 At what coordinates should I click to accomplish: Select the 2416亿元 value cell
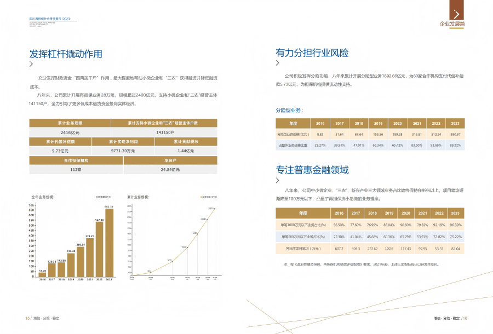tap(70, 133)
